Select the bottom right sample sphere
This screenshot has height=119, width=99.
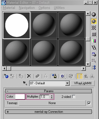pyautogui.click(x=71, y=52)
